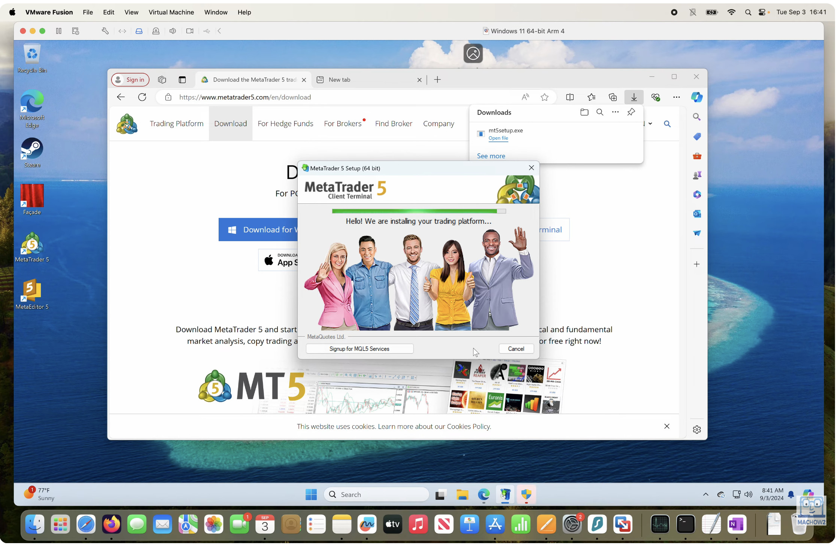Click Signup for MQL5 Services button

(361, 350)
